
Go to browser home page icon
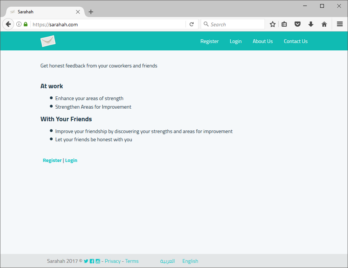(x=324, y=24)
